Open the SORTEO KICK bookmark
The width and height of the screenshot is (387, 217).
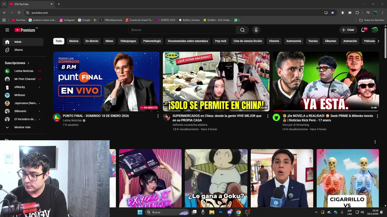point(166,20)
